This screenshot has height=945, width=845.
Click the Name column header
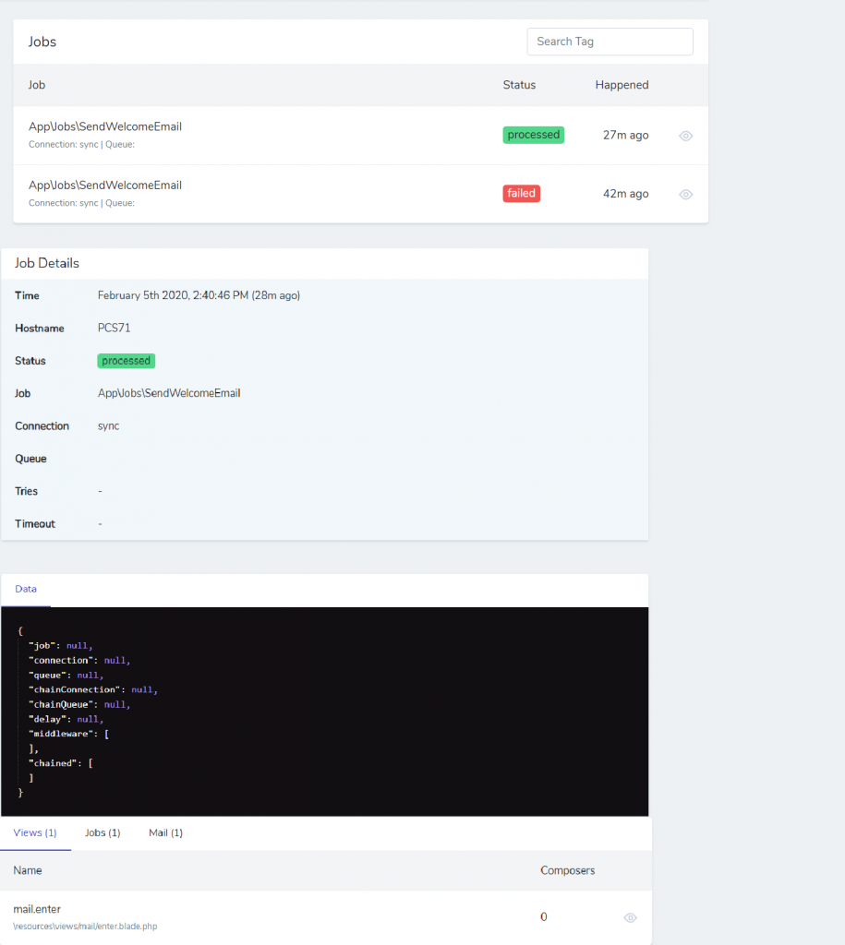pos(28,870)
